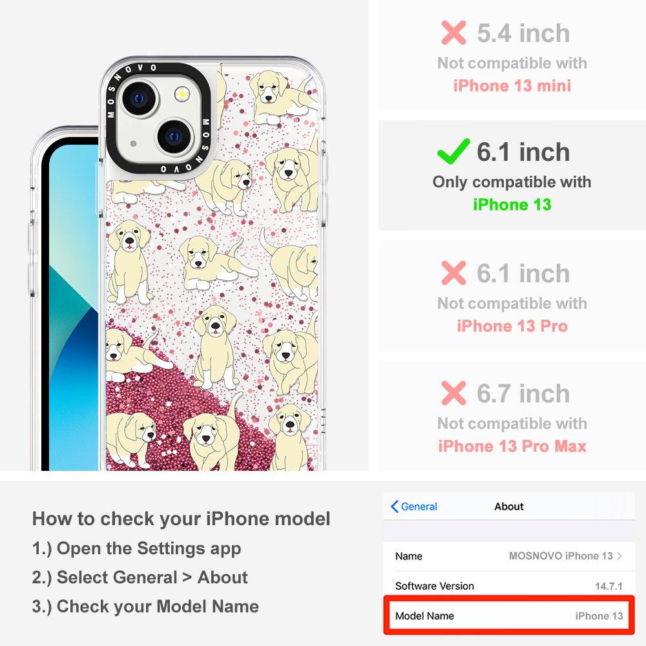Open the chevron on the Name row

click(620, 556)
